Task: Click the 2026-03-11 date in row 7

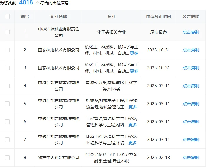Action: pos(158,140)
